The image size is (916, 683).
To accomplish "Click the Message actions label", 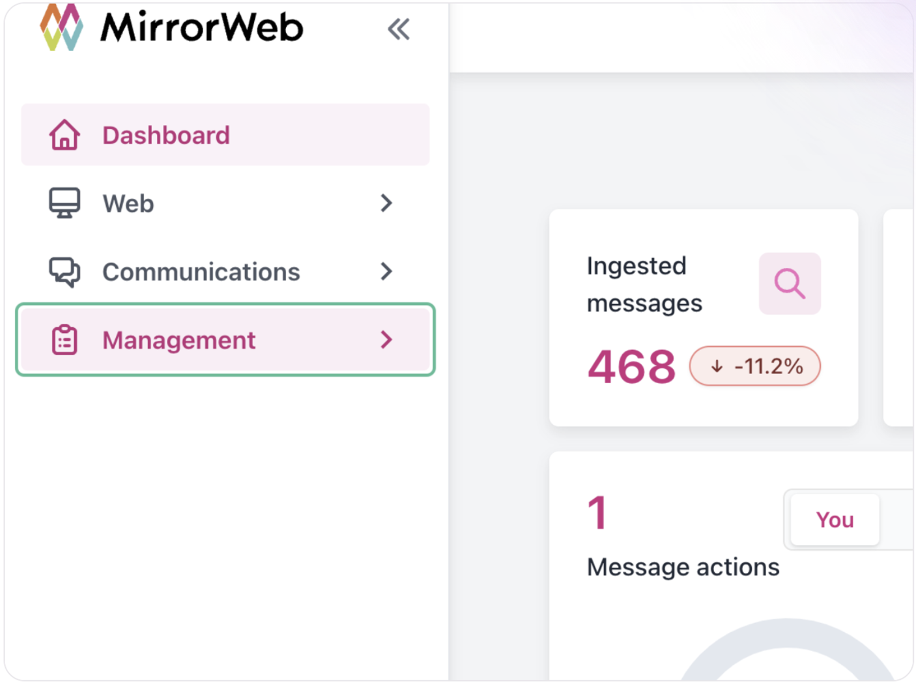I will click(x=683, y=567).
